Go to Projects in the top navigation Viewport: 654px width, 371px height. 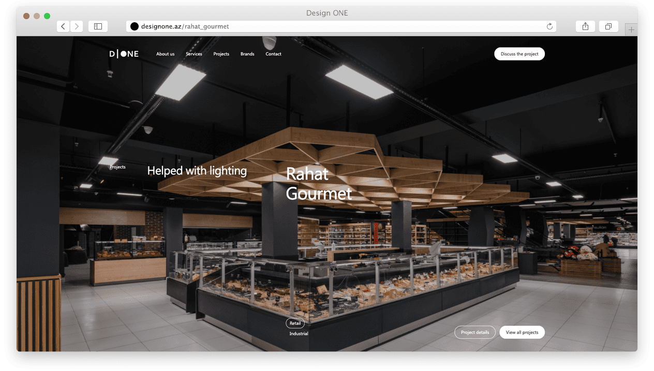point(221,54)
